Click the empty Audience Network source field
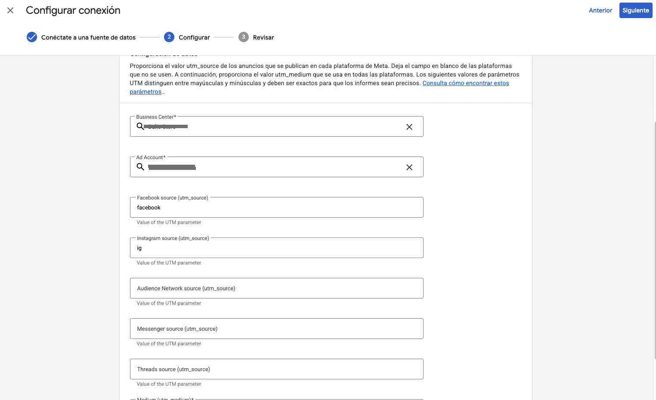Screen dimensions: 656x400 (x=276, y=288)
